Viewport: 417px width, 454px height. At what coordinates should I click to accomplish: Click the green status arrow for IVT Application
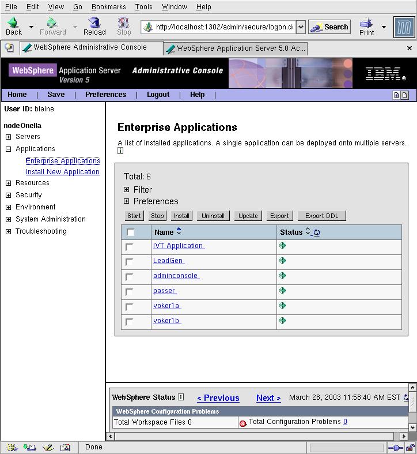tap(283, 246)
